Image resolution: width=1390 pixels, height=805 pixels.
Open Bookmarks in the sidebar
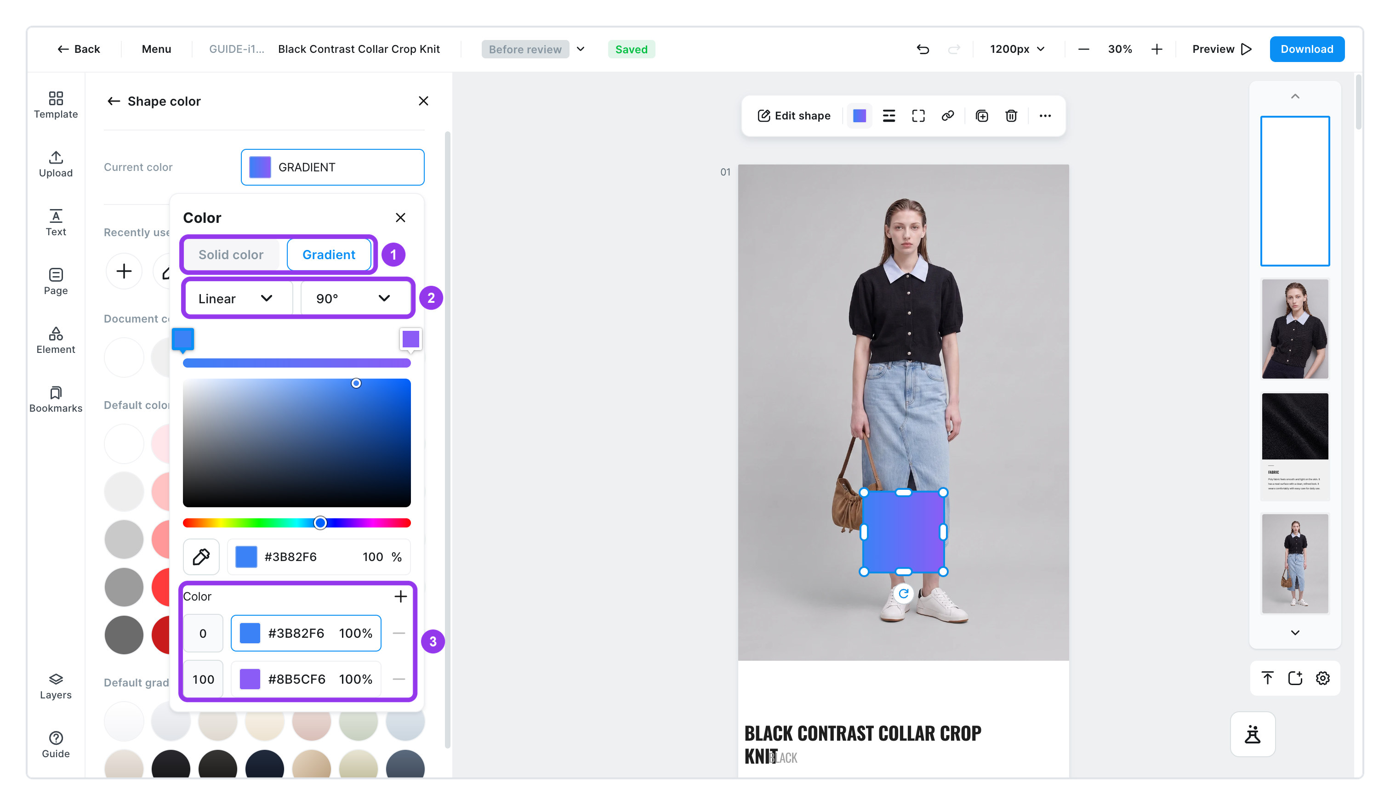(x=56, y=399)
